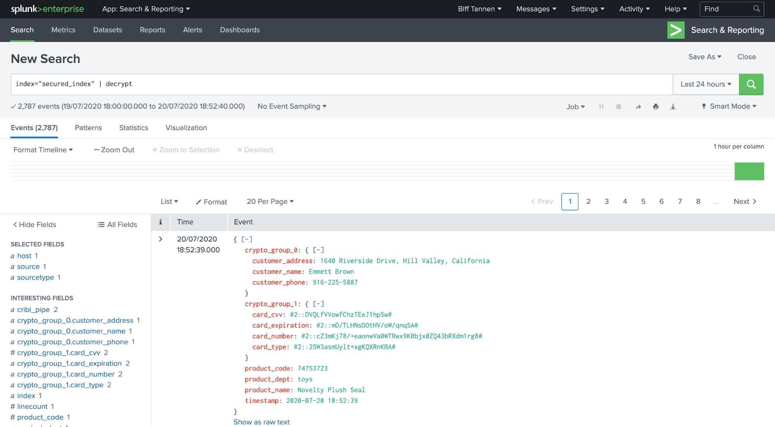This screenshot has height=427, width=775.
Task: Click the info column header icon
Action: 161,222
